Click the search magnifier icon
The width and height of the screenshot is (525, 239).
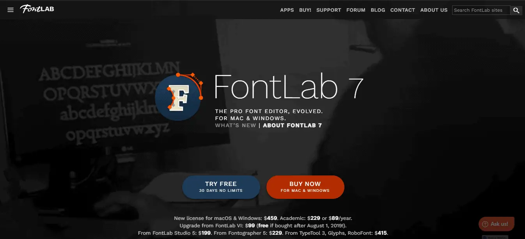(516, 10)
